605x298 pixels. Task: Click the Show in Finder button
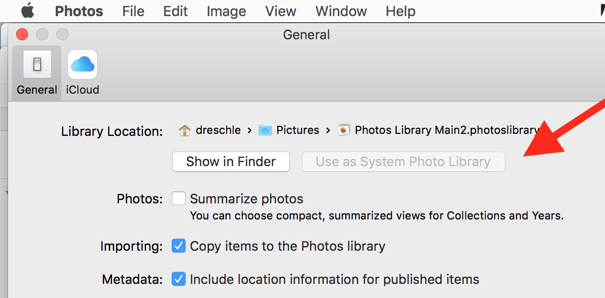231,162
